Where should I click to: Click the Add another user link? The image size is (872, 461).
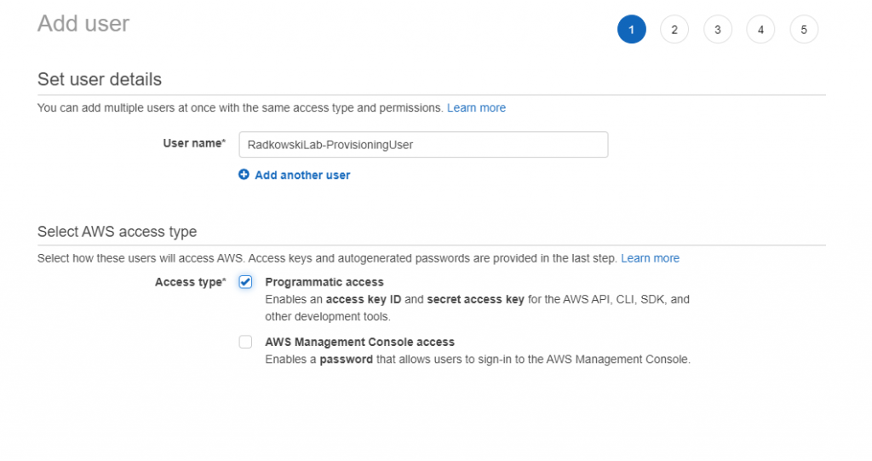click(x=302, y=175)
